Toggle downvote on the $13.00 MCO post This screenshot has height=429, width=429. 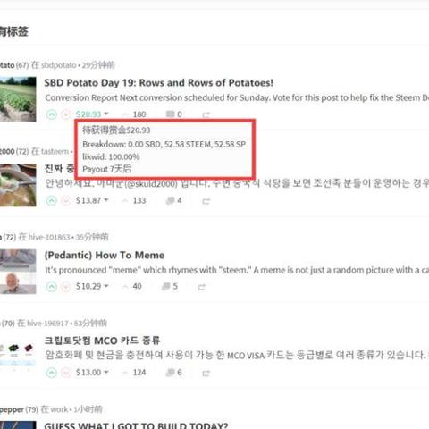[66, 373]
